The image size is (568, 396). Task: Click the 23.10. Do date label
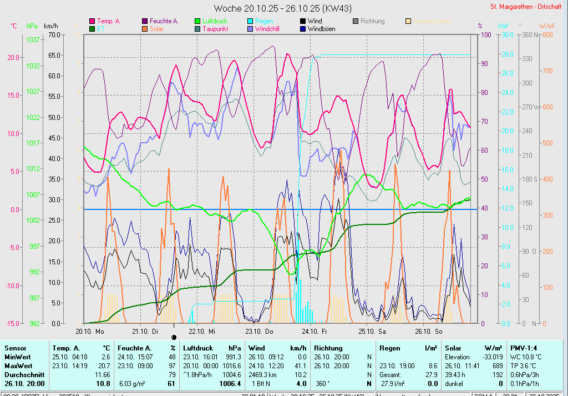pos(260,331)
